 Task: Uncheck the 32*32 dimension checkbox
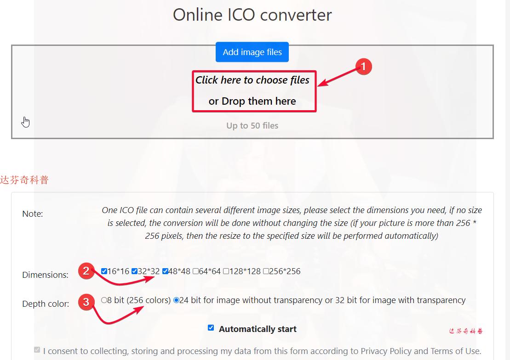point(135,271)
